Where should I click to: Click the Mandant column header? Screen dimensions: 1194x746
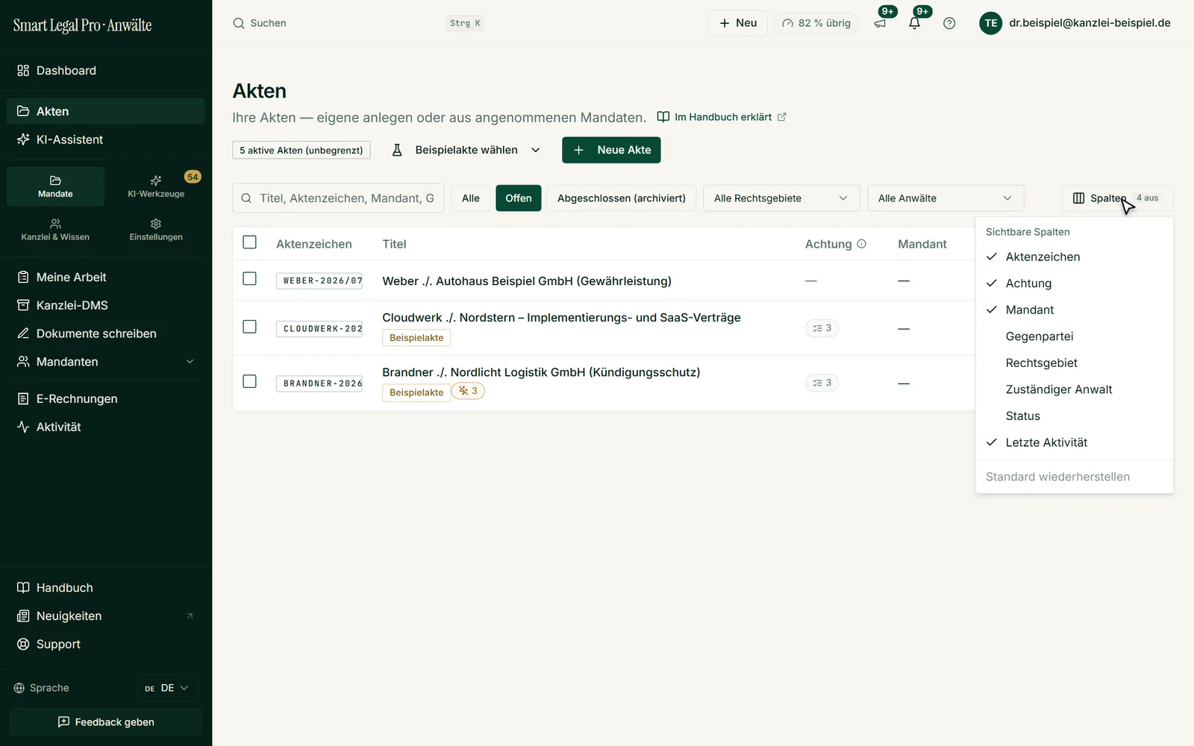[922, 244]
